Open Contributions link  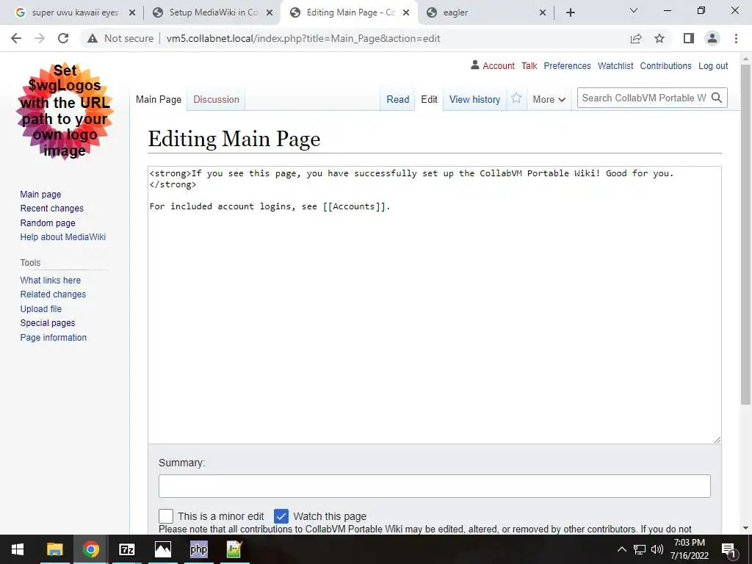coord(665,65)
